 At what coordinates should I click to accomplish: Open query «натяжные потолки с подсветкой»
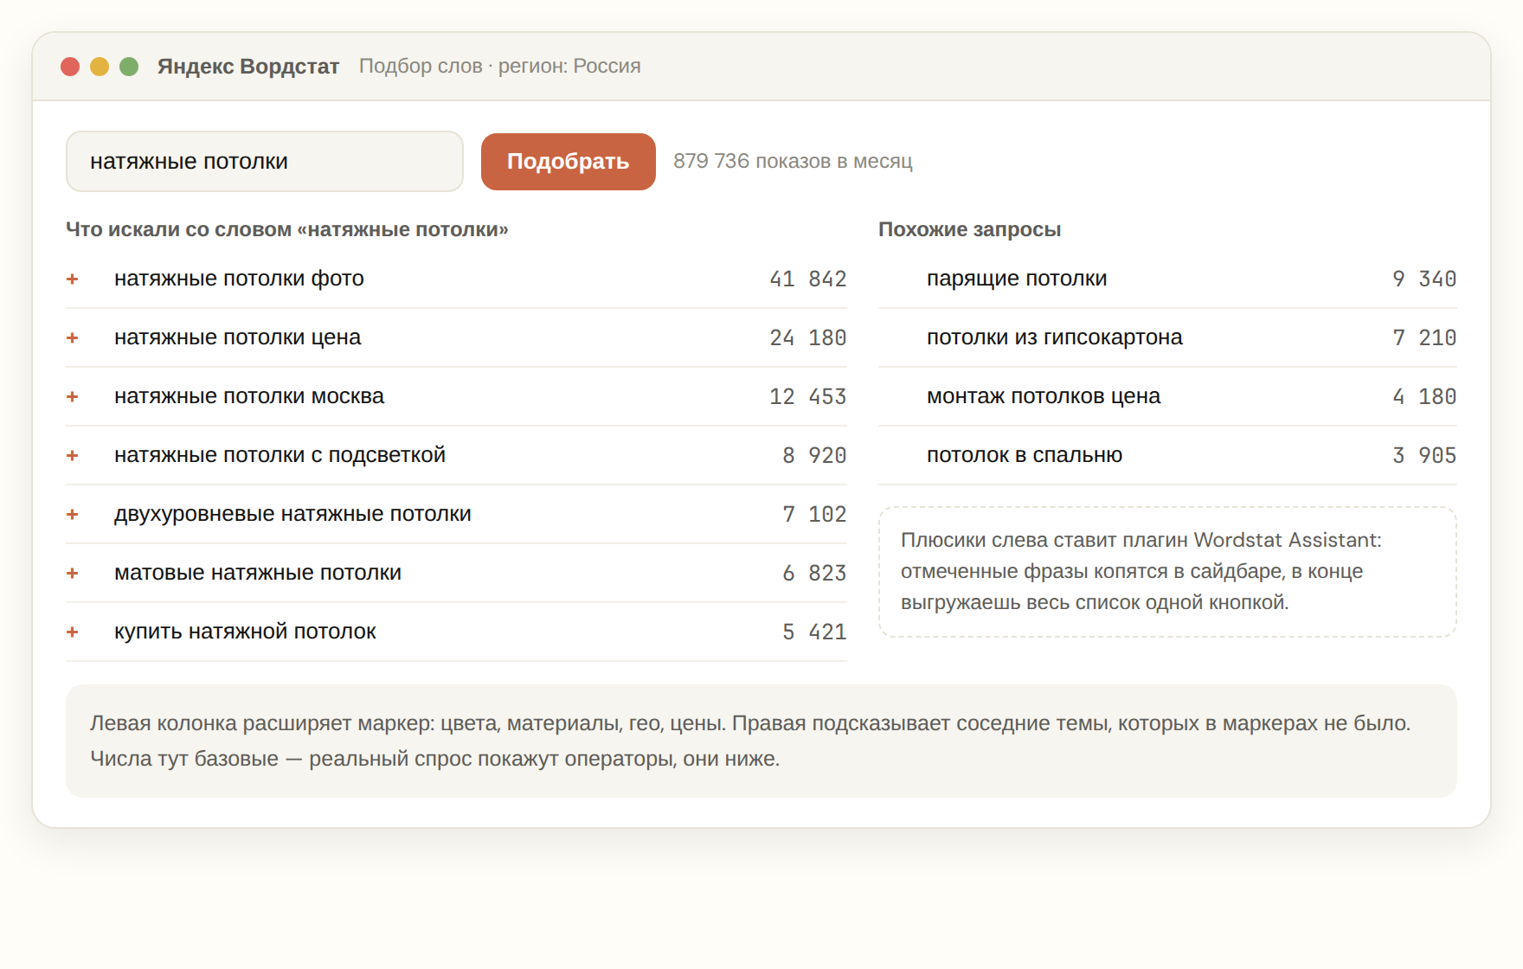pos(280,455)
